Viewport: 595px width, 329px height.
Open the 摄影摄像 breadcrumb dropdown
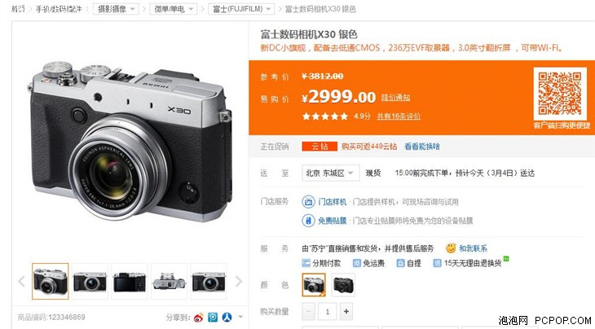point(116,9)
